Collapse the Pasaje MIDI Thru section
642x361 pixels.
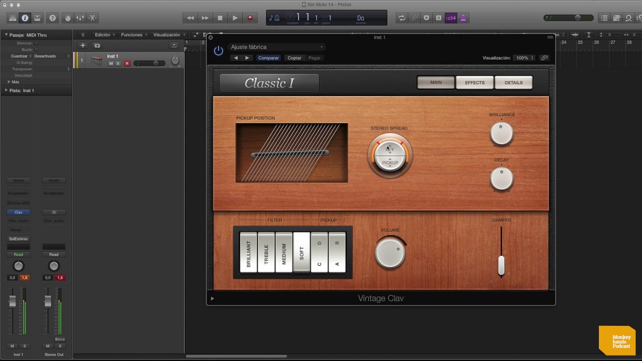click(7, 35)
